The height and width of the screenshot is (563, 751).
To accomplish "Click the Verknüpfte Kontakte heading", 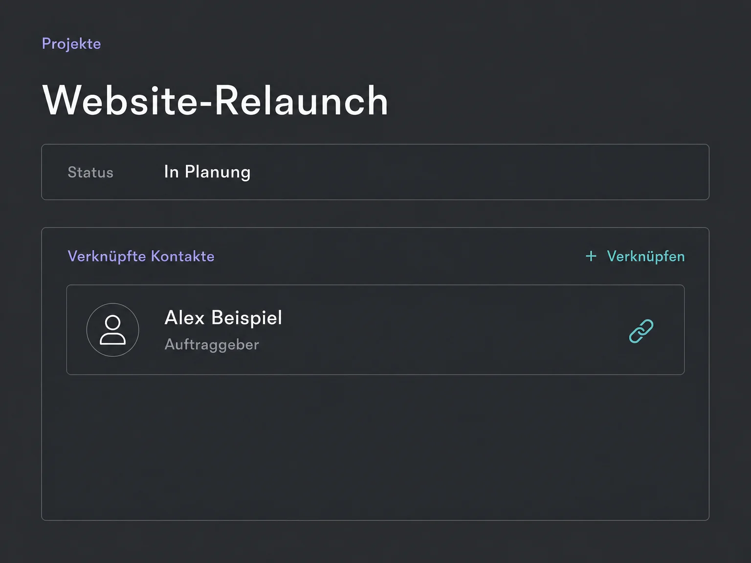I will (141, 256).
